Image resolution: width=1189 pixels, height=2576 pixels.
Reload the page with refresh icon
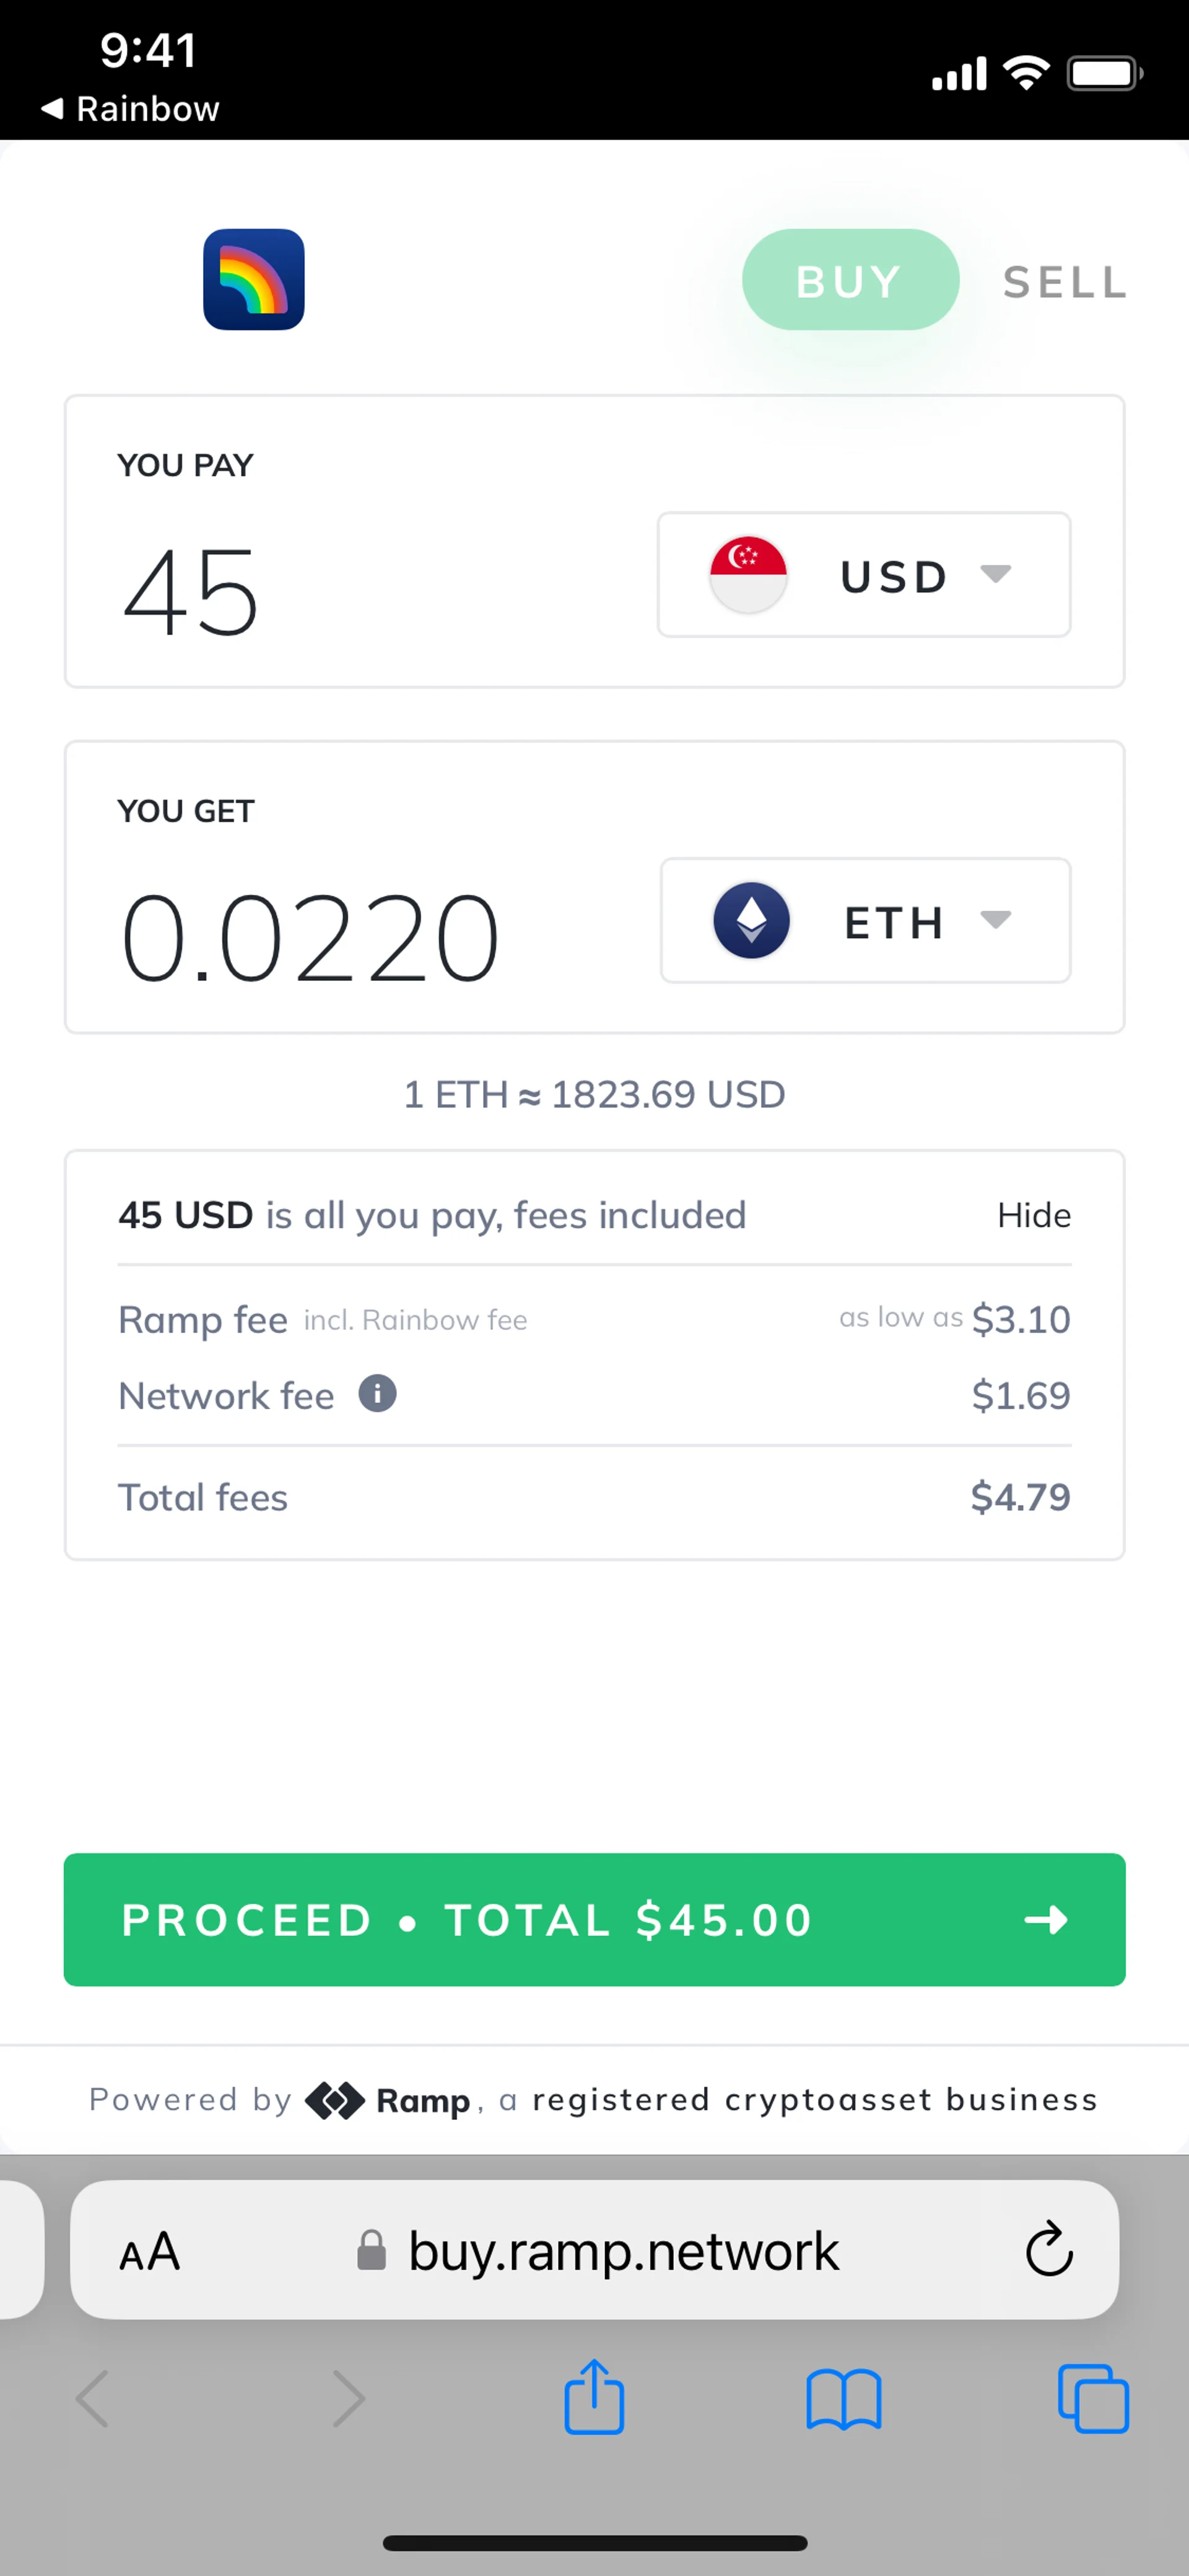tap(1048, 2250)
